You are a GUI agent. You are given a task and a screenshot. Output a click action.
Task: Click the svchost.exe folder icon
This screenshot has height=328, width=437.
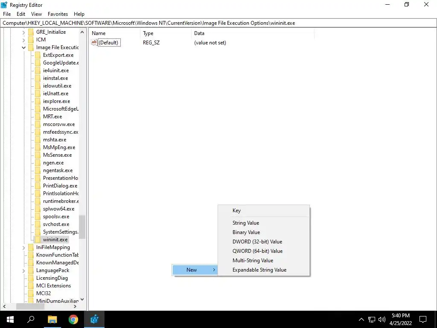click(38, 224)
